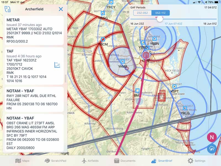Tap the YWSG Watts Bridge airport marker
This screenshot has width=221, height=166.
(103, 13)
